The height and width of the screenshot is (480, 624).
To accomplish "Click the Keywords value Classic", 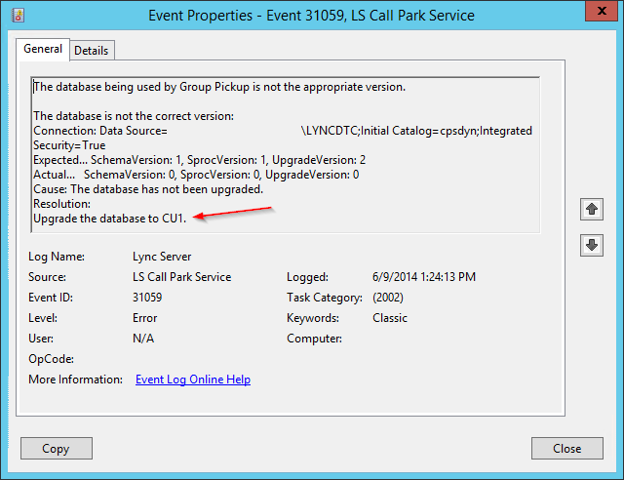I will [x=390, y=318].
